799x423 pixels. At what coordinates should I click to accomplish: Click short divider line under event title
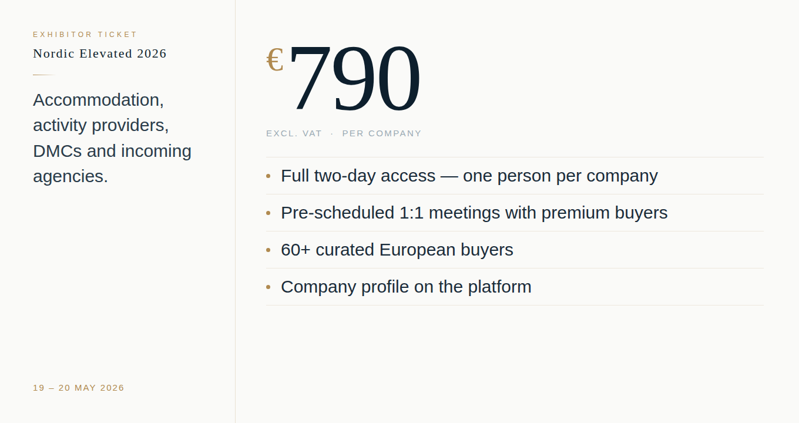coord(43,75)
